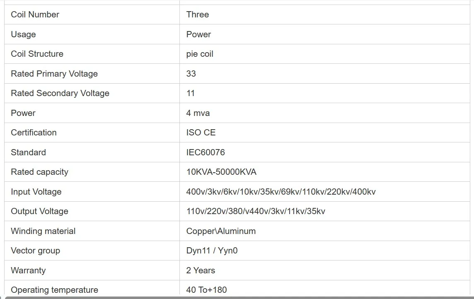This screenshot has width=474, height=299.
Task: Click the "Usage" row label
Action: point(23,34)
